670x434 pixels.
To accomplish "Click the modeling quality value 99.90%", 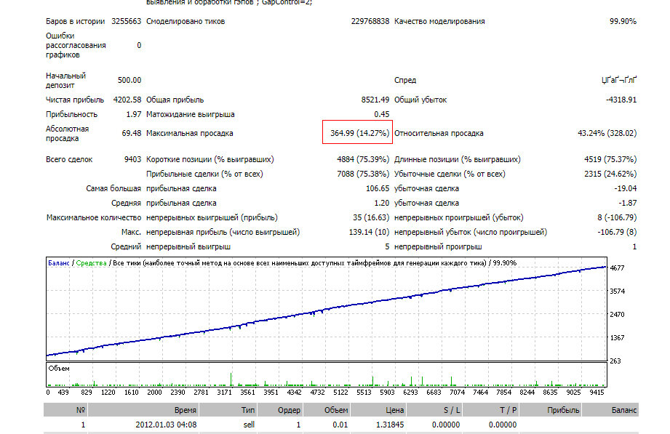I will click(x=623, y=21).
